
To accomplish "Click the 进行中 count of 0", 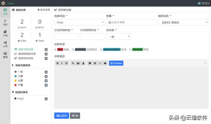I will [x=40, y=22].
